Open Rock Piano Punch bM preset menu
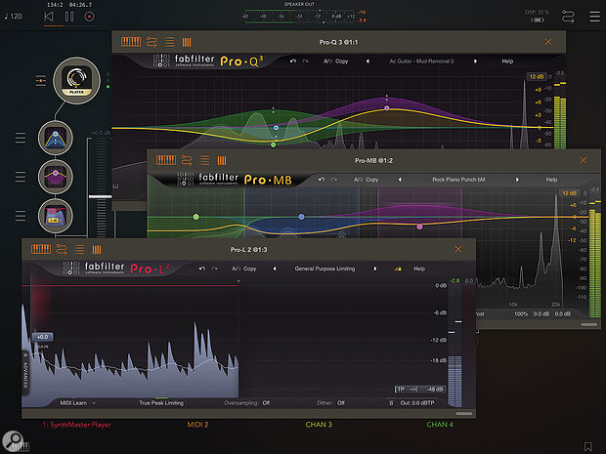This screenshot has height=454, width=606. (x=458, y=180)
